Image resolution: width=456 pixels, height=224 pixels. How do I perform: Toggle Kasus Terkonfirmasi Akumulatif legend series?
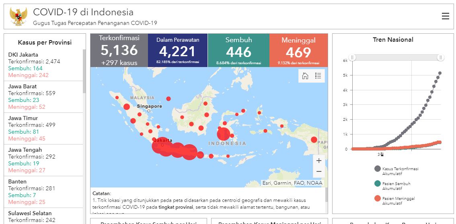[378, 169]
